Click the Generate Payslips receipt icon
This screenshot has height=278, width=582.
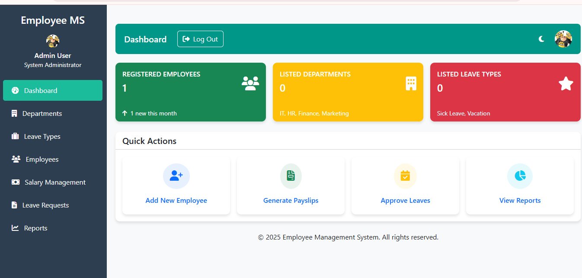pyautogui.click(x=291, y=176)
